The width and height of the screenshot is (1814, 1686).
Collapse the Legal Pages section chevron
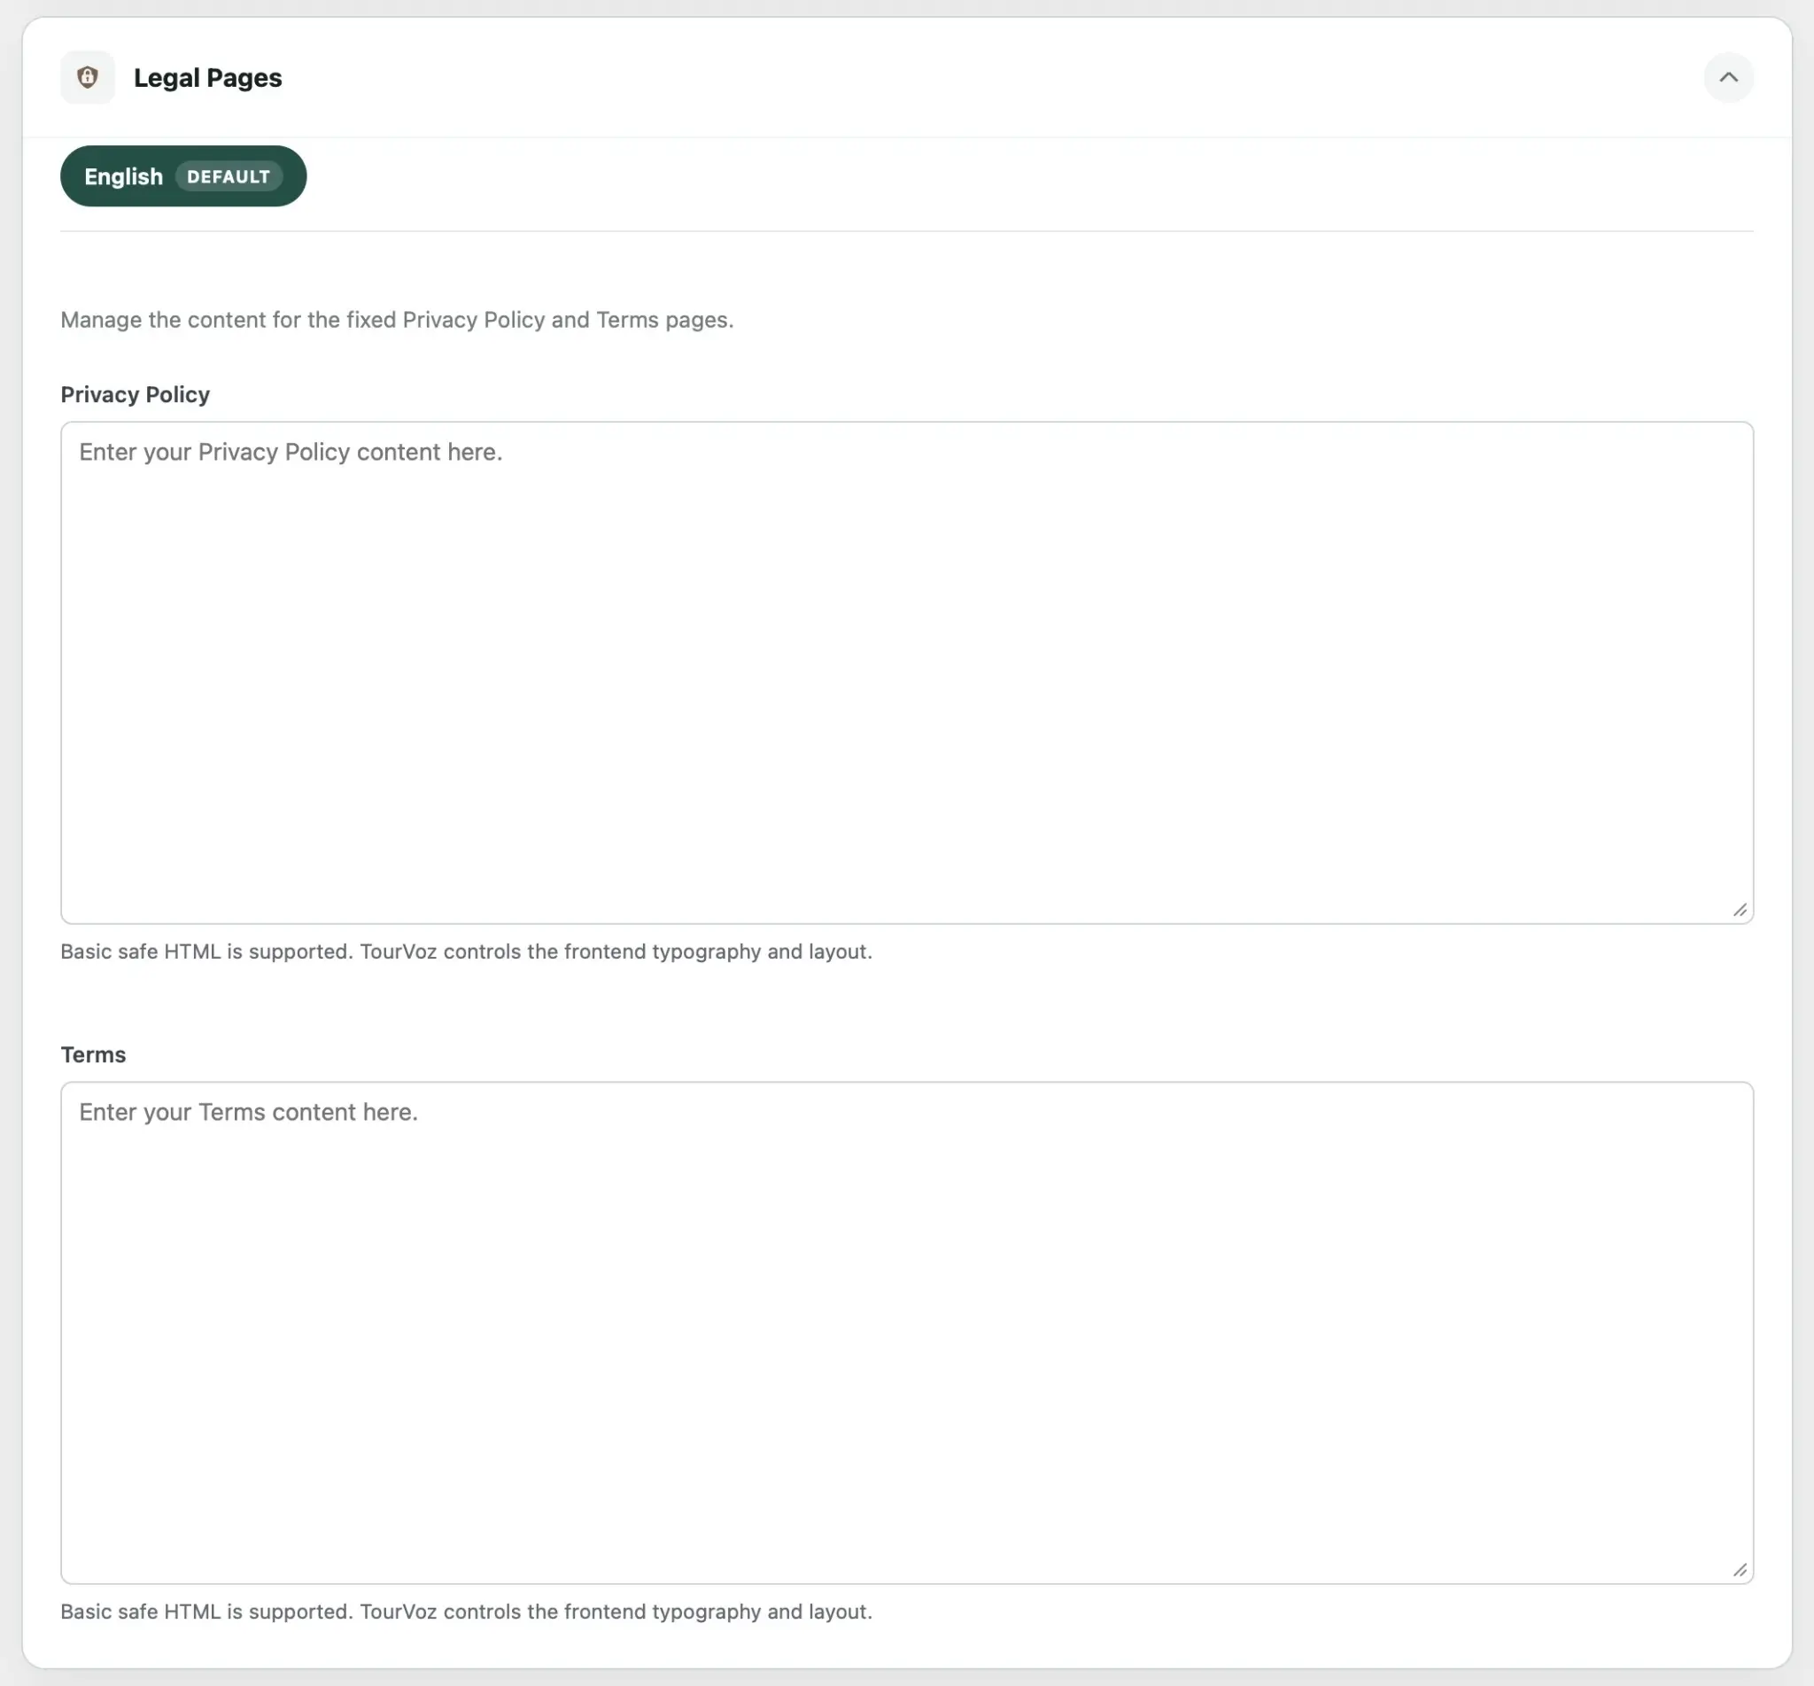[1728, 78]
